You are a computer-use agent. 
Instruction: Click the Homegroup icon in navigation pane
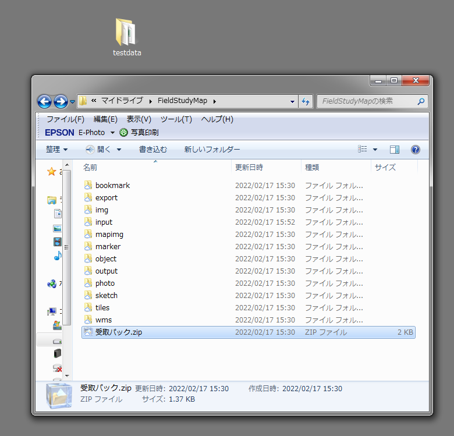52,283
